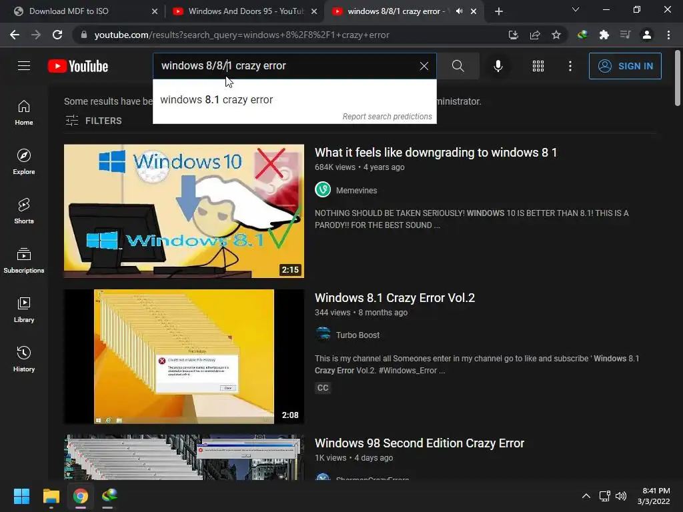Expand the tab search chevron
Image resolution: width=683 pixels, height=512 pixels.
pyautogui.click(x=576, y=9)
